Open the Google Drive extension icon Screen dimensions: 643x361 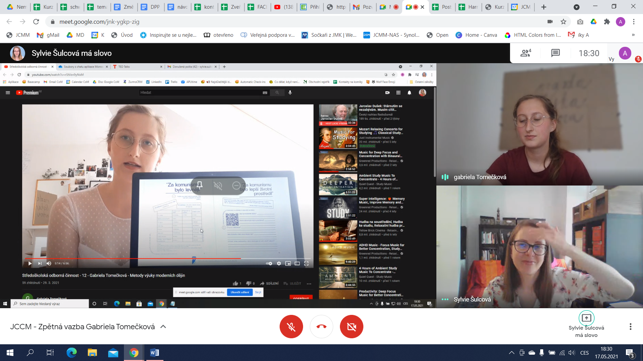click(x=593, y=22)
